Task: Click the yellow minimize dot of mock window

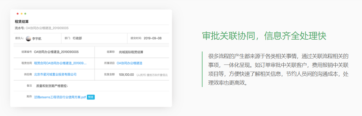Action: (x=22, y=14)
